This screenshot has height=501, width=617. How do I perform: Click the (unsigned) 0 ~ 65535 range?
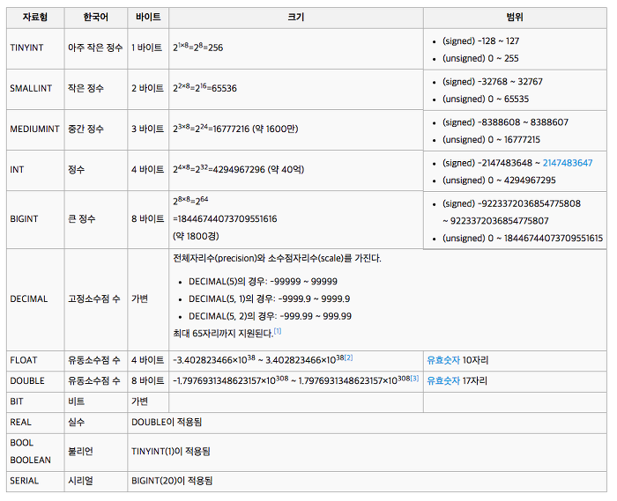click(x=486, y=99)
